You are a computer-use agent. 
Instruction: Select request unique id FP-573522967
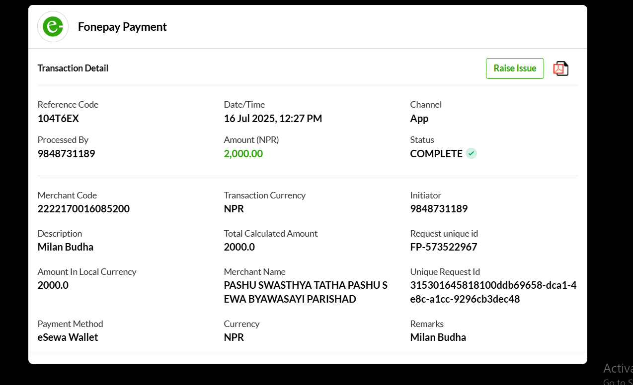(444, 247)
